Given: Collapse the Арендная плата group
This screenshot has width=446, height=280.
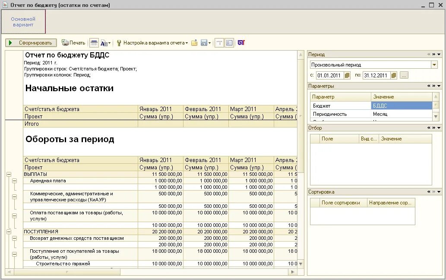Looking at the screenshot, I should click(15, 181).
